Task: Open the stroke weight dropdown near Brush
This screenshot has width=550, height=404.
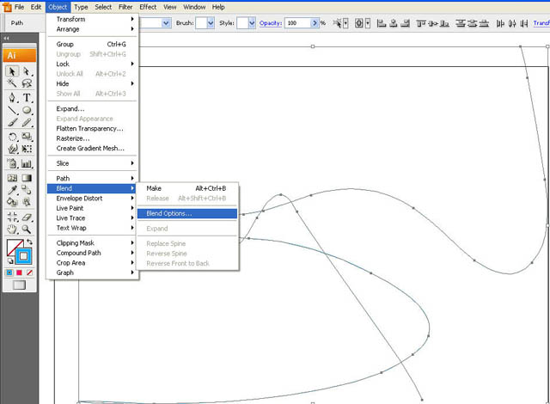Action: (166, 23)
